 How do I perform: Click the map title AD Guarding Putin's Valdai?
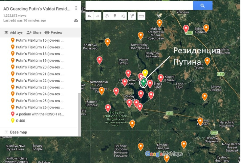(37, 9)
